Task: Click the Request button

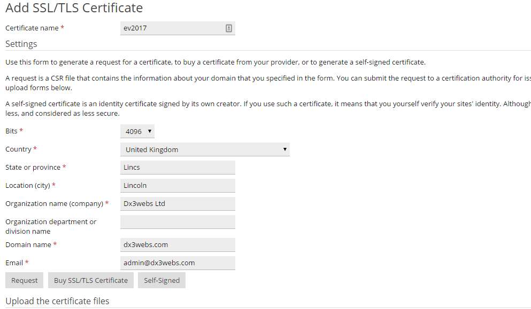Action: click(x=25, y=280)
